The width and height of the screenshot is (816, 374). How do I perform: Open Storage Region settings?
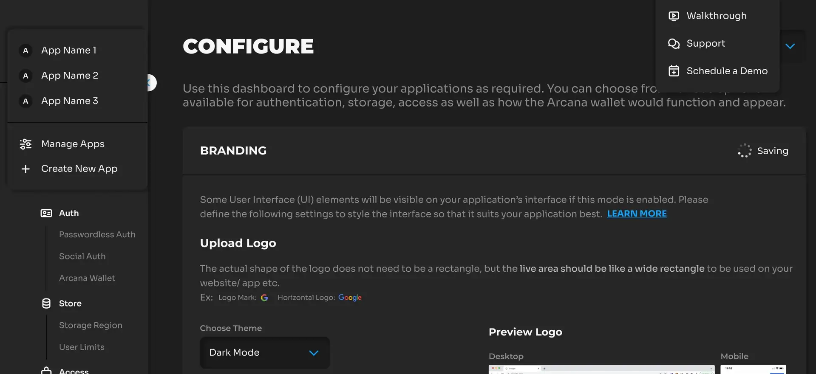[91, 325]
